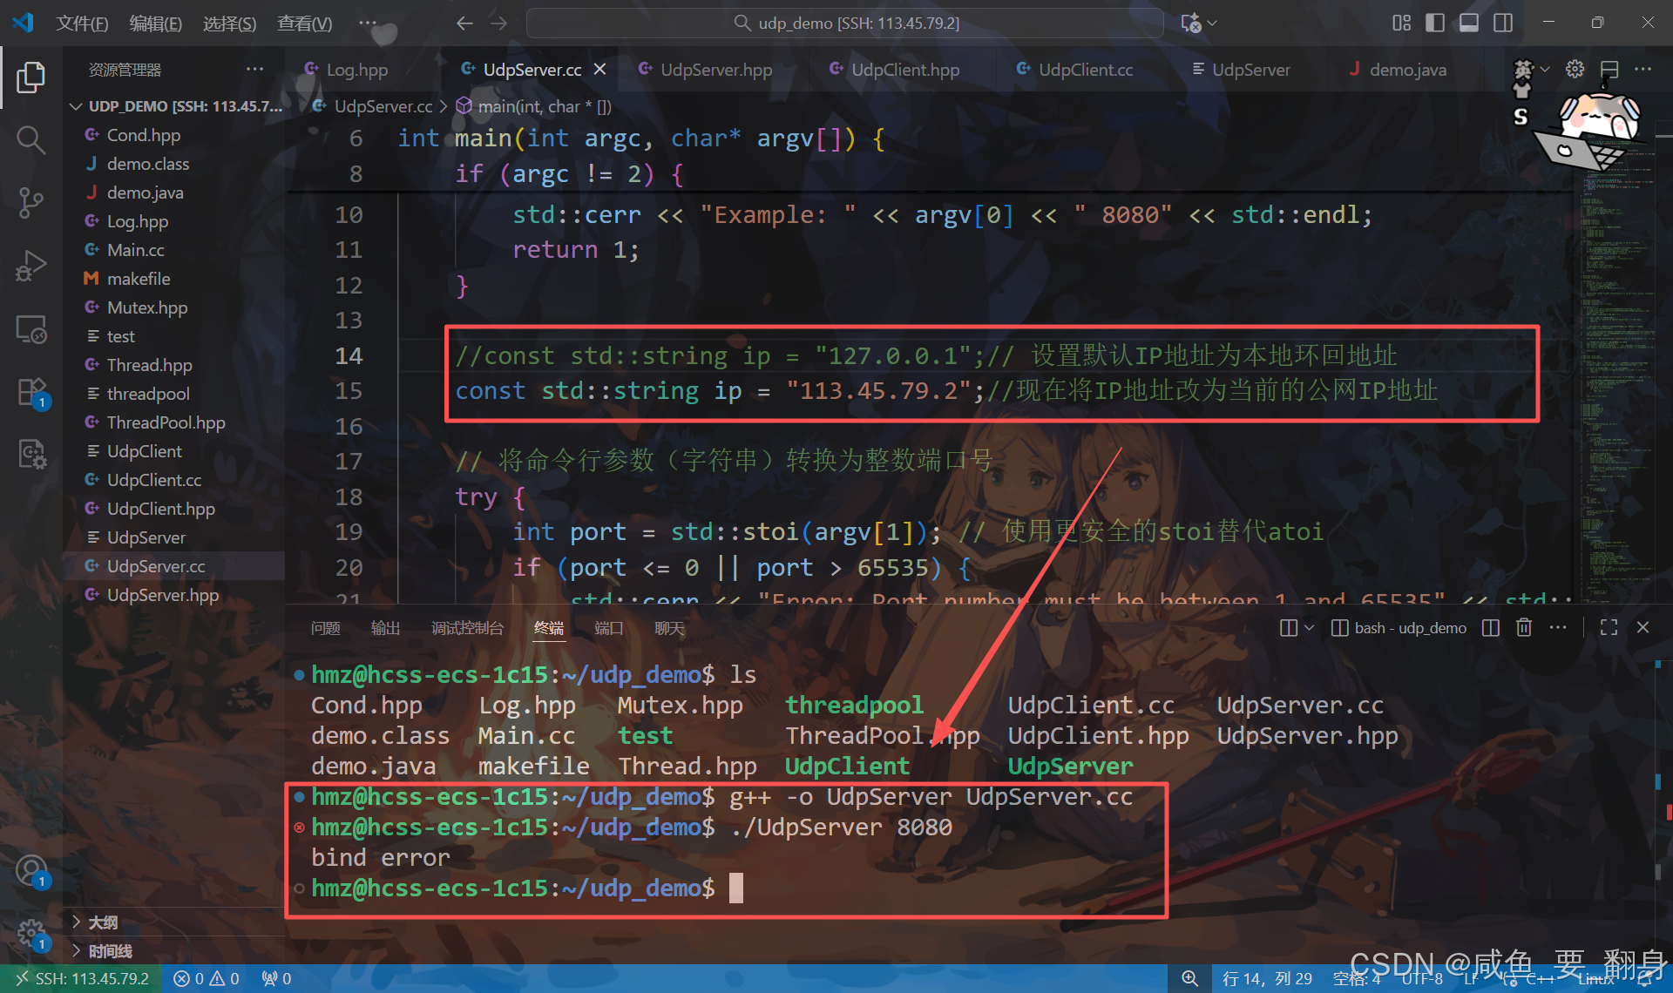Toggle the primary sidebar visibility
Viewport: 1673px width, 993px height.
1434,23
